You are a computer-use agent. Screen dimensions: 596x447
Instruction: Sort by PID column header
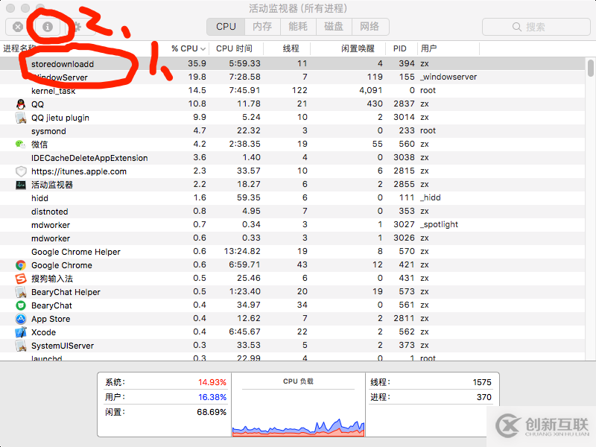(400, 48)
